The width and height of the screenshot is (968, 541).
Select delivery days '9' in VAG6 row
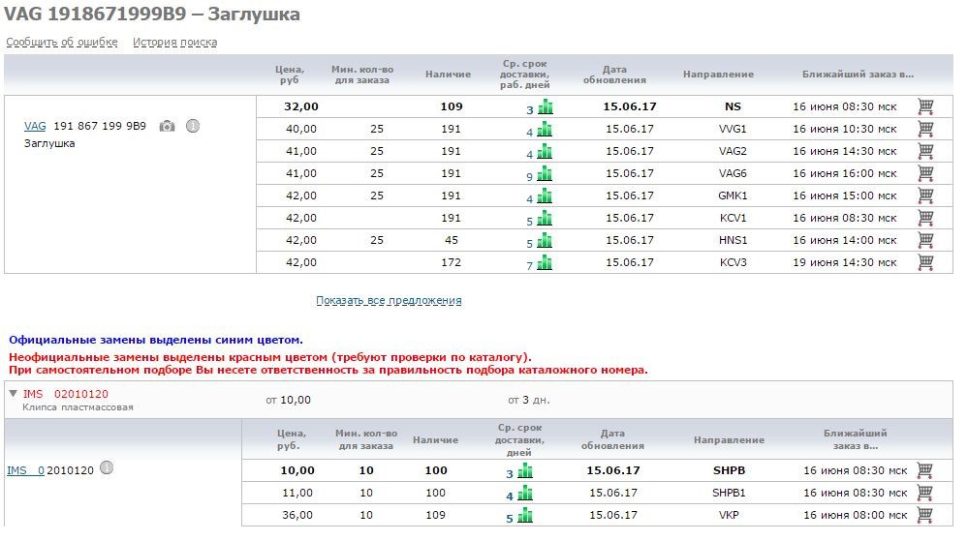(x=530, y=176)
